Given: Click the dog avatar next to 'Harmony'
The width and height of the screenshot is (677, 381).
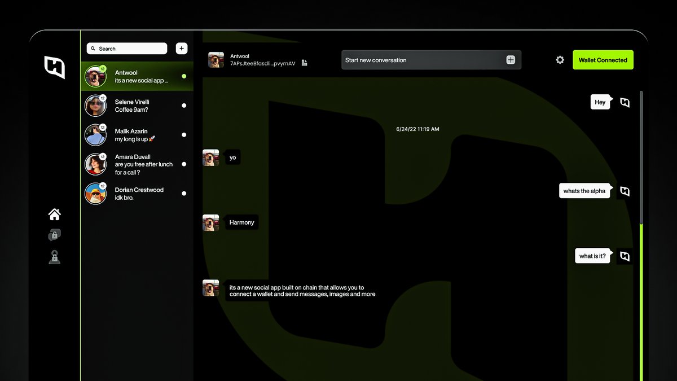Looking at the screenshot, I should coord(211,222).
